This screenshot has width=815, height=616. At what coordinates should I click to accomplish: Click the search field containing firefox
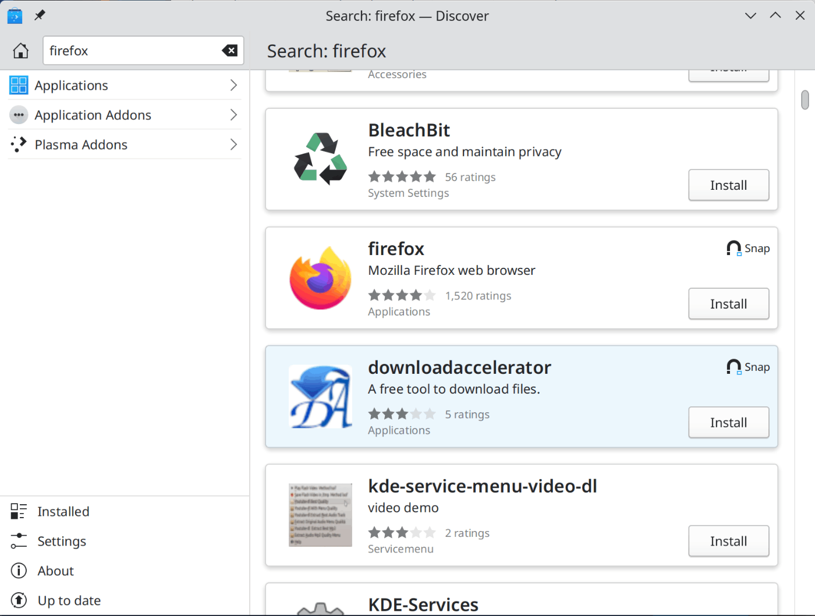pyautogui.click(x=143, y=51)
